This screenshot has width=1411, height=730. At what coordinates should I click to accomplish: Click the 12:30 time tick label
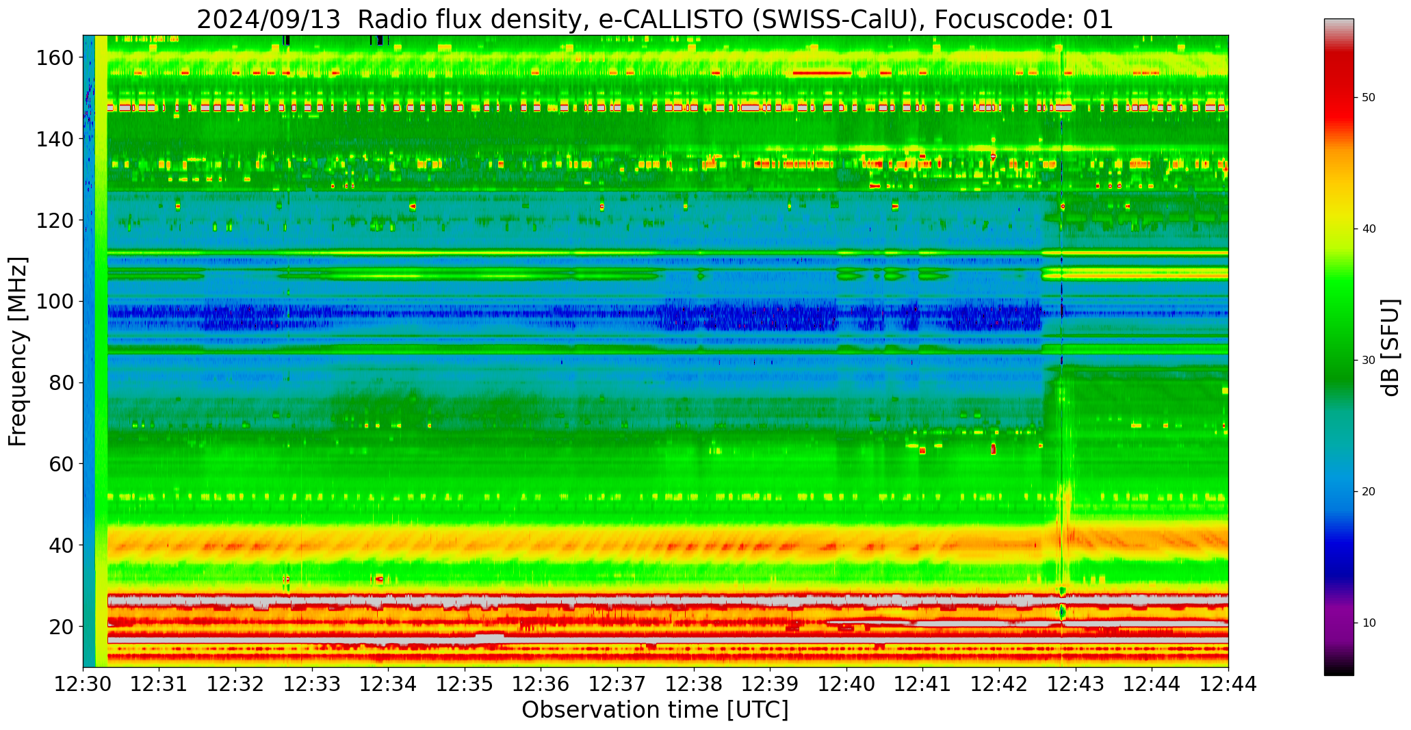click(83, 684)
